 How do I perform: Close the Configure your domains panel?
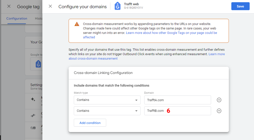coord(50,6)
